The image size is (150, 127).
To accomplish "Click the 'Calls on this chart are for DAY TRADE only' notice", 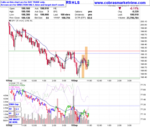I will pos(23,2).
